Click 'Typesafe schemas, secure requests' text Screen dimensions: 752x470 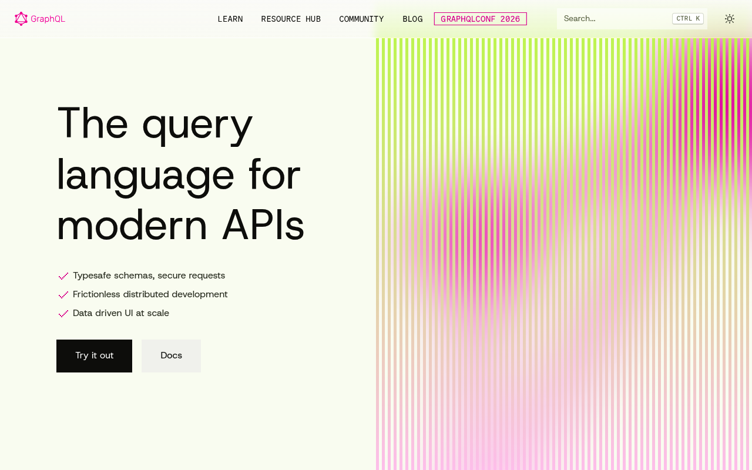coord(149,276)
